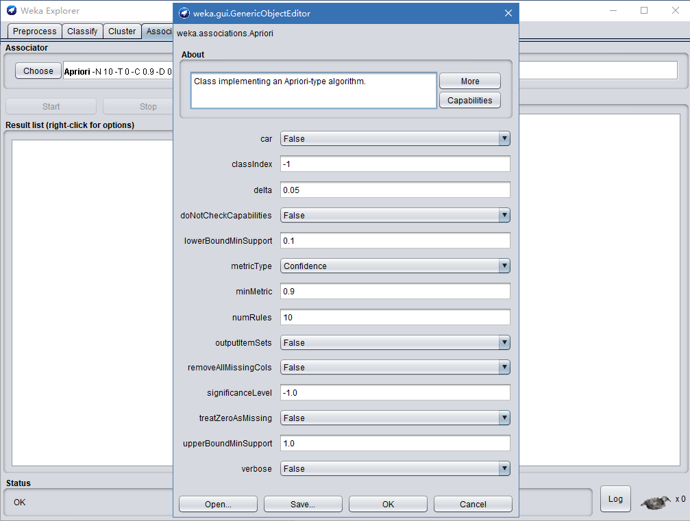Switch to the Classify tab
Viewport: 690px width, 521px height.
coord(82,31)
